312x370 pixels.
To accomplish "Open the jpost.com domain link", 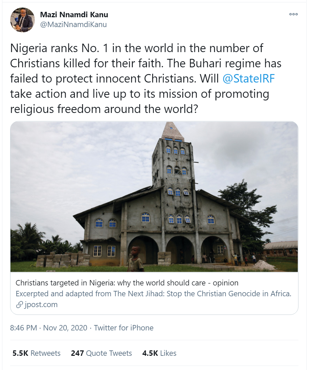I will tap(41, 304).
